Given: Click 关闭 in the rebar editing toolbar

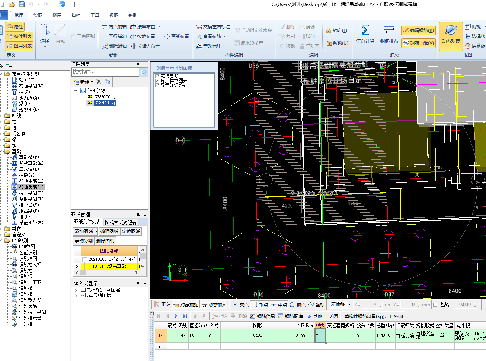Looking at the screenshot, I should [x=333, y=316].
